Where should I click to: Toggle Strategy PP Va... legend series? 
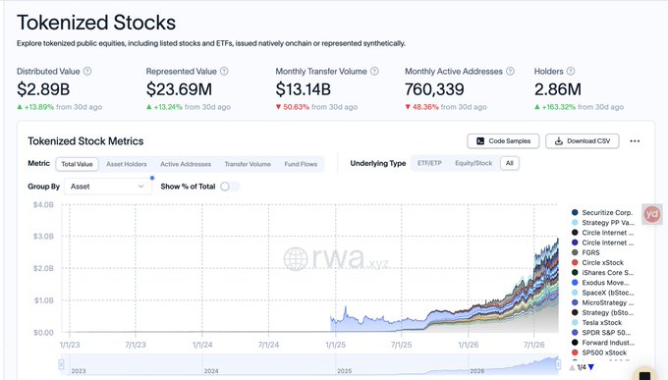tap(602, 223)
